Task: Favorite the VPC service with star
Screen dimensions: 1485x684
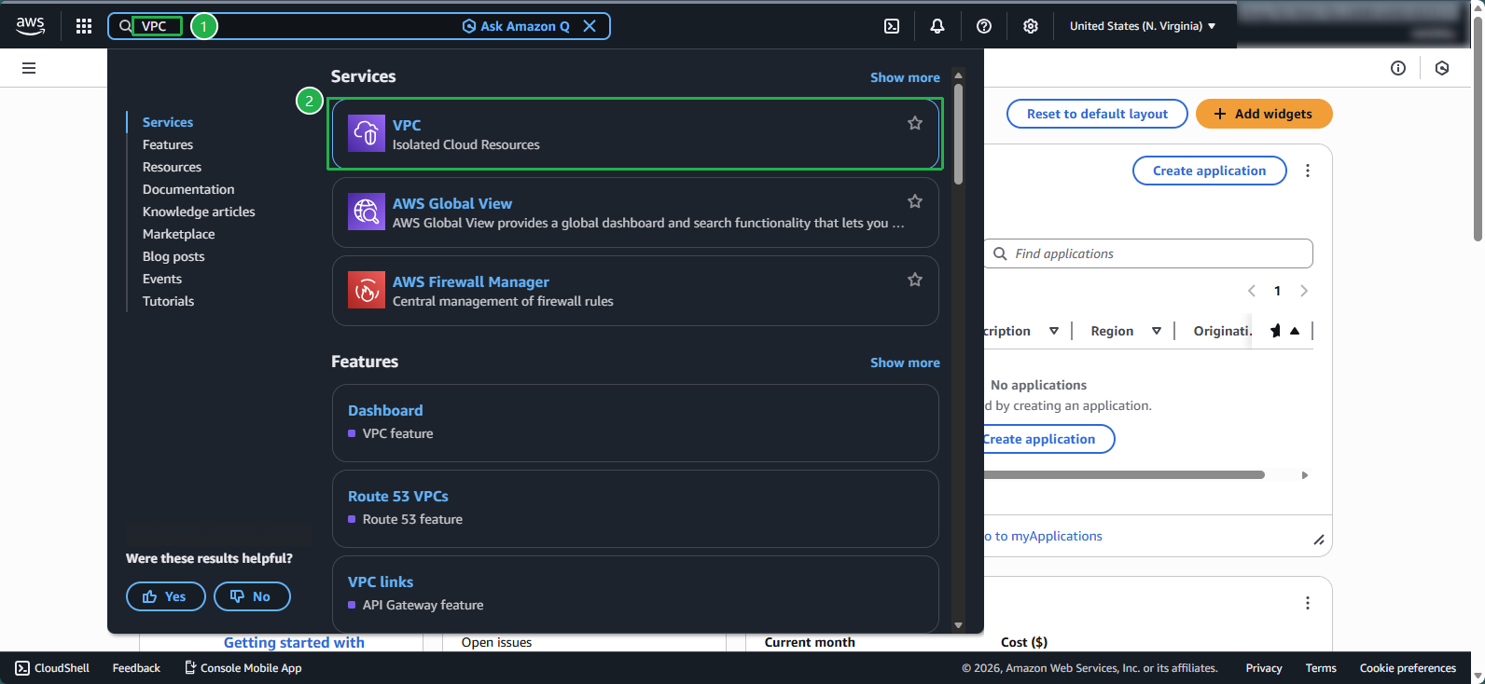Action: (915, 123)
